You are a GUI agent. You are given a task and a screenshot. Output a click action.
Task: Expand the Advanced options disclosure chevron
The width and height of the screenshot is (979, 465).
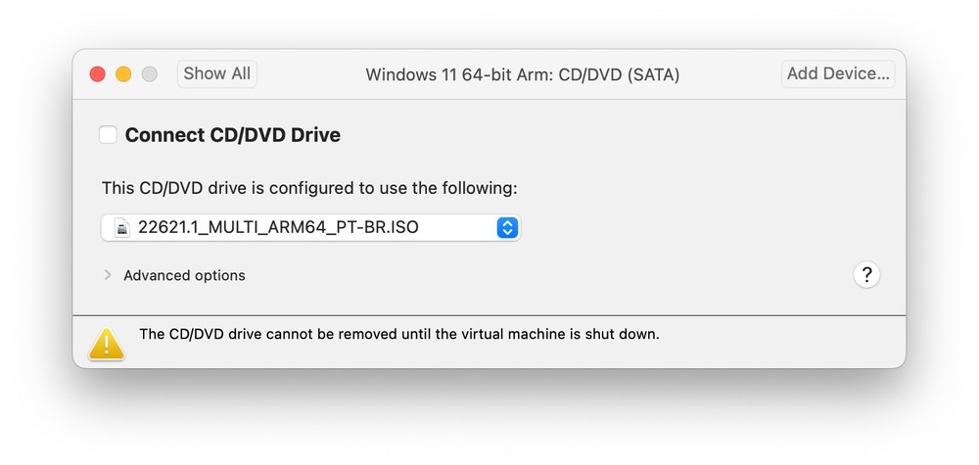(108, 275)
